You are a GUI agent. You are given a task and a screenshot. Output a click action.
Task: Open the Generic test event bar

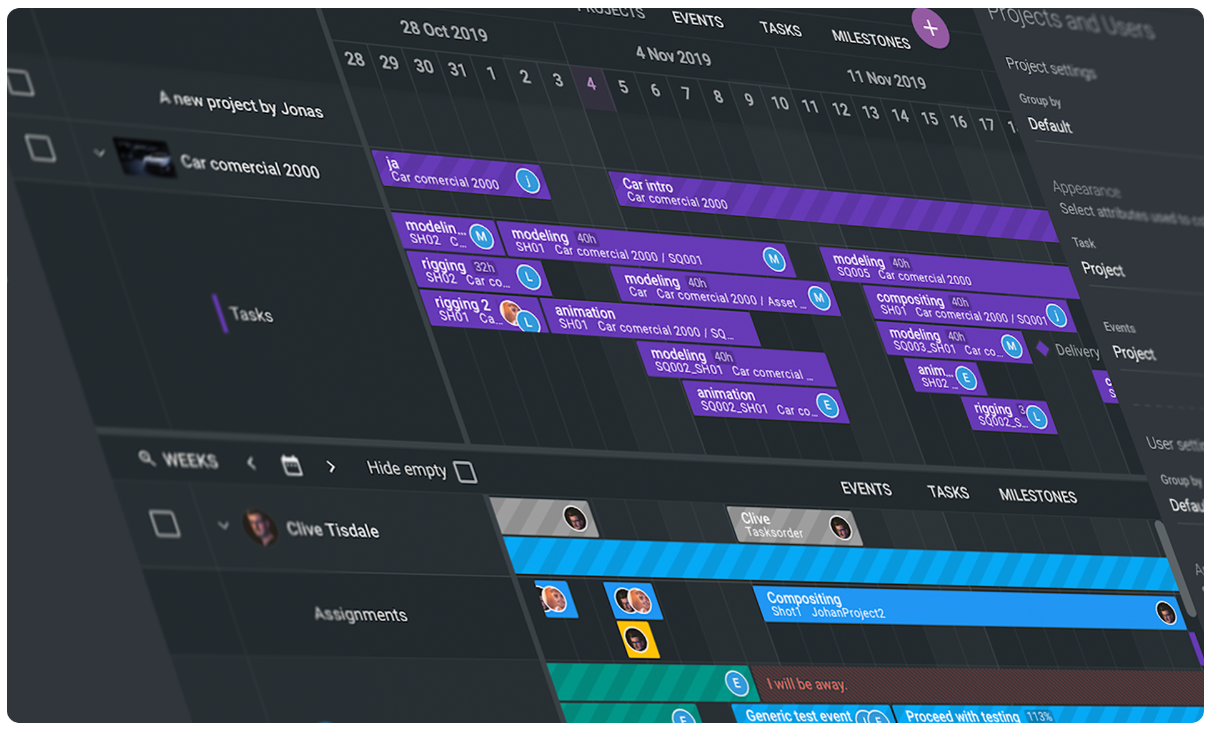[x=811, y=715]
